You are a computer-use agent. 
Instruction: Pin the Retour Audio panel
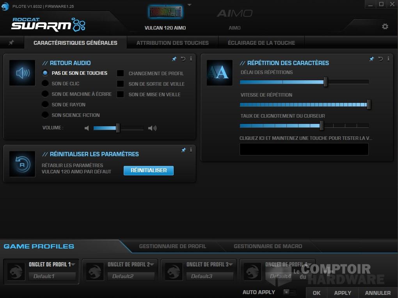pyautogui.click(x=174, y=59)
